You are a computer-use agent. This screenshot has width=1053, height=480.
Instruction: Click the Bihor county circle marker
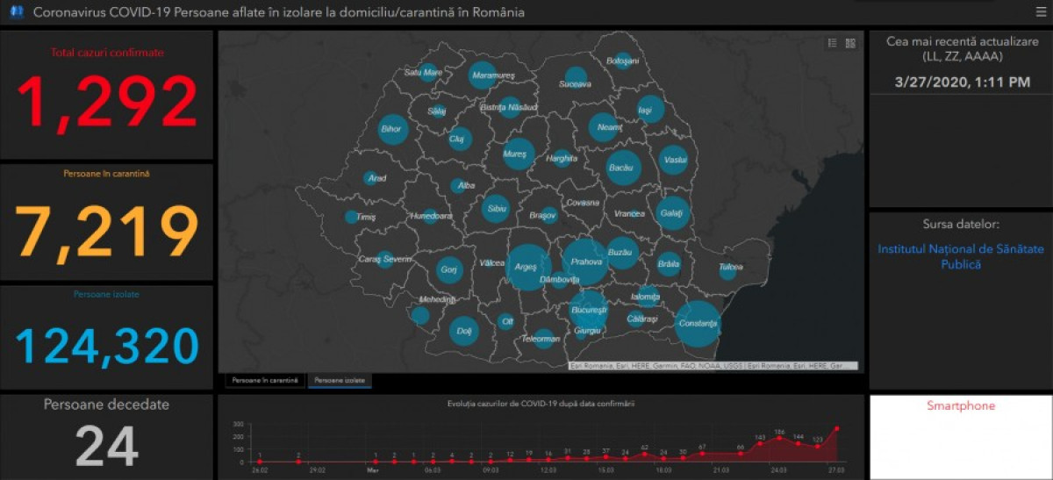392,130
